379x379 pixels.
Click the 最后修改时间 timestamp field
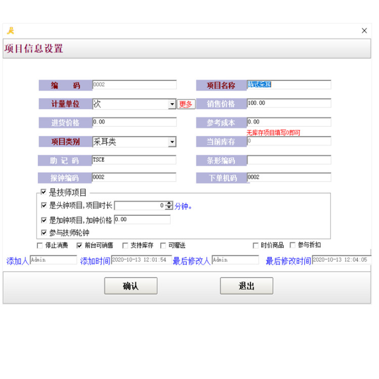pos(341,260)
